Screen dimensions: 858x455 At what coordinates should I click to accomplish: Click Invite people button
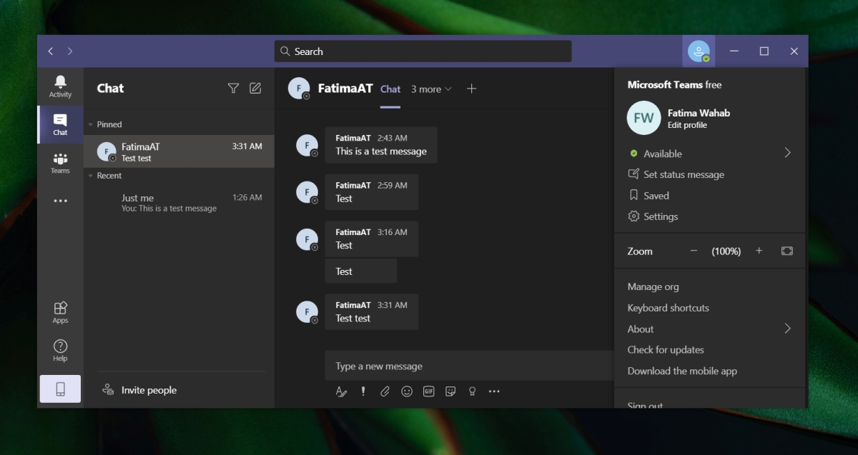tap(139, 390)
